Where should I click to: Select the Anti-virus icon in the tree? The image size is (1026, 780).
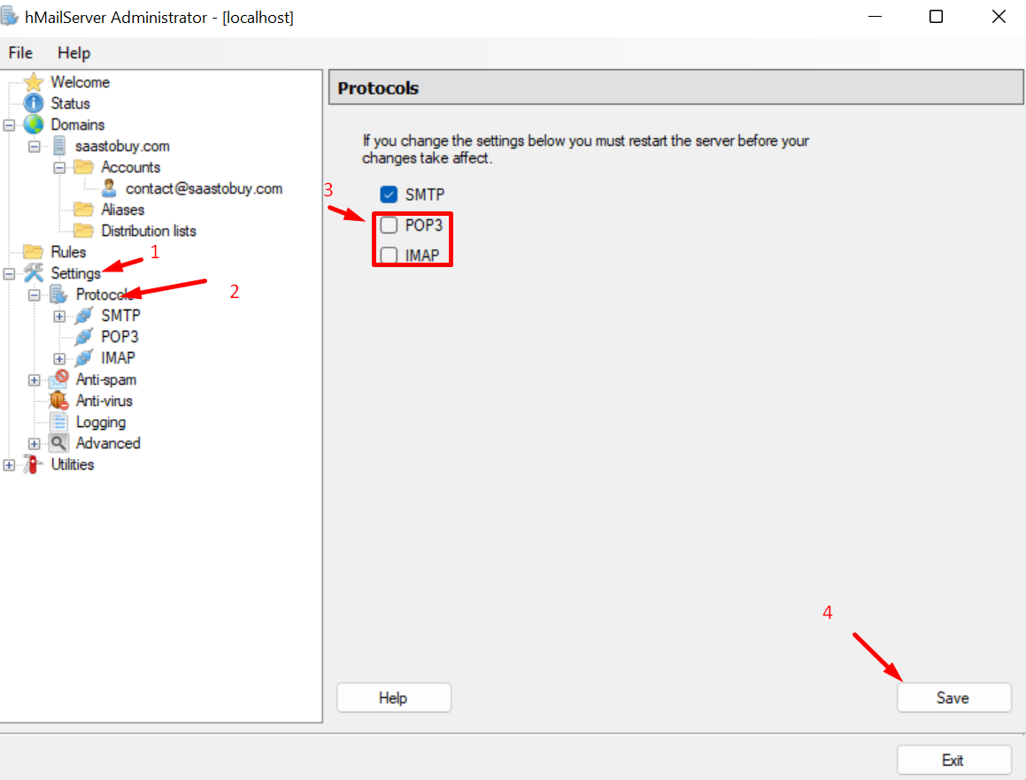tap(58, 401)
